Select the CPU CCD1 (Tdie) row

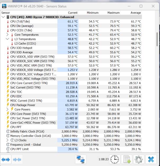(71, 30)
